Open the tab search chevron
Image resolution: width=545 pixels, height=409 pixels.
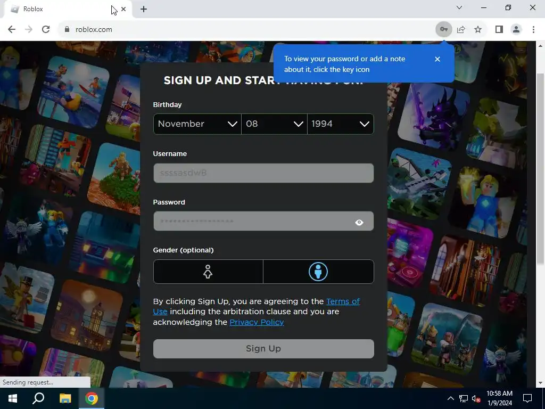(459, 7)
